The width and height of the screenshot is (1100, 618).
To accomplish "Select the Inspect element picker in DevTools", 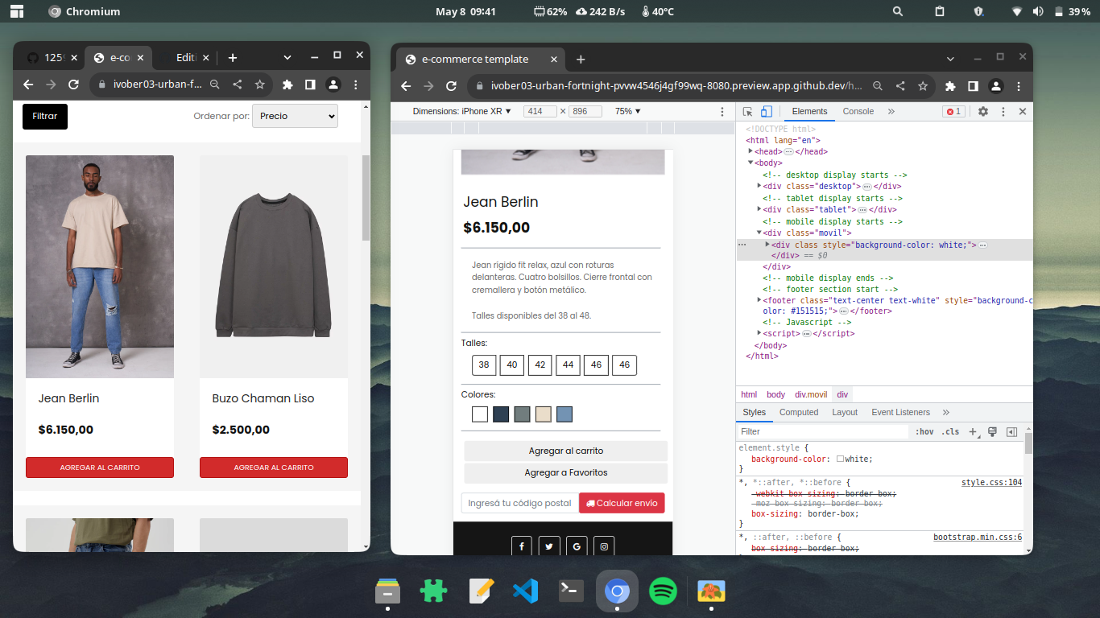I will [747, 111].
